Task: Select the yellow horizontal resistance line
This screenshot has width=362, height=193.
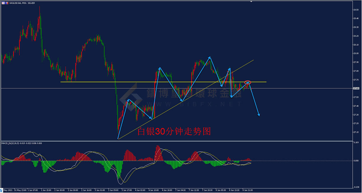Action: click(x=93, y=82)
